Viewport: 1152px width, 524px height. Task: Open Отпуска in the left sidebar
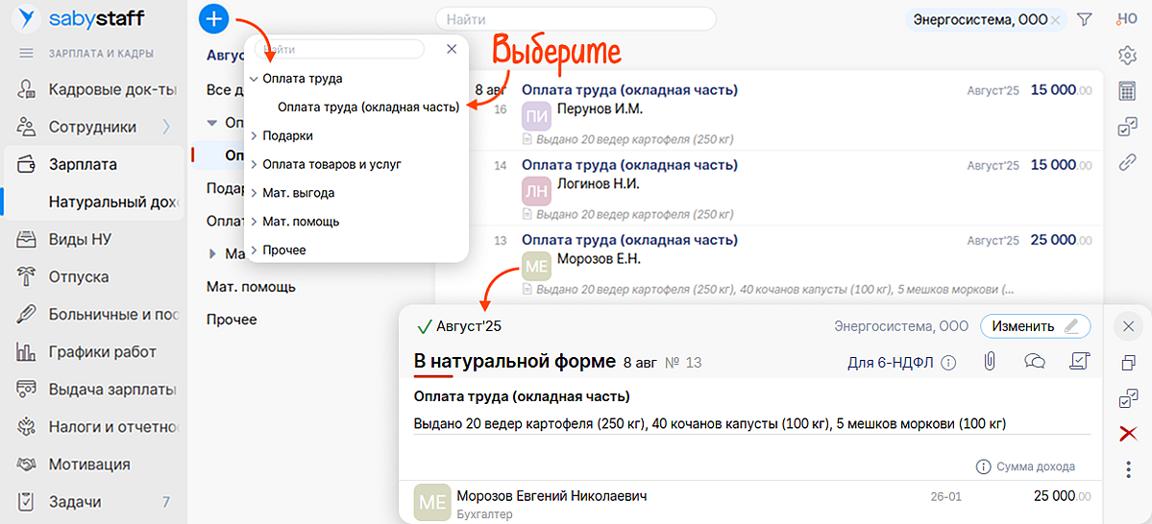click(x=79, y=277)
